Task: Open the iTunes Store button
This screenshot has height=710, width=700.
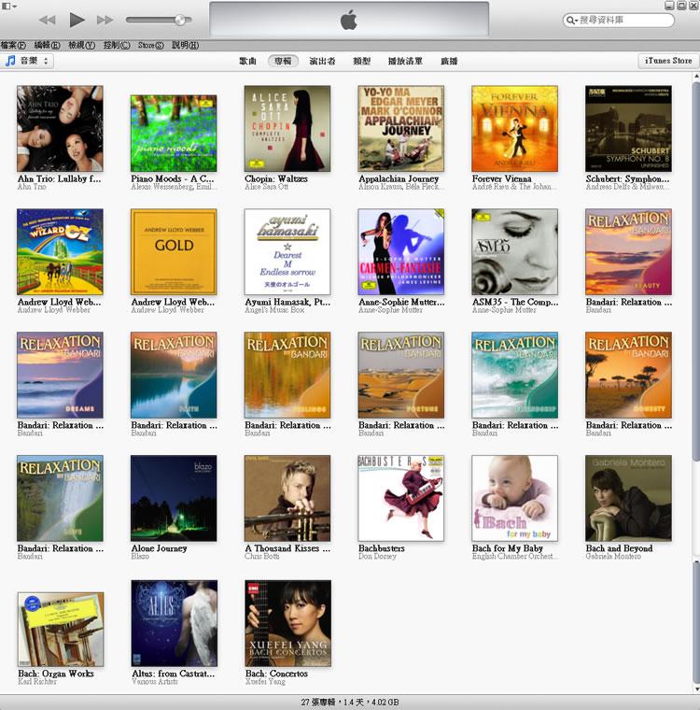Action: pos(668,61)
